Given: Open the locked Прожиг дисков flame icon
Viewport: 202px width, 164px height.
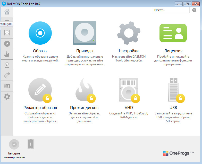Looking at the screenshot, I should [85, 90].
